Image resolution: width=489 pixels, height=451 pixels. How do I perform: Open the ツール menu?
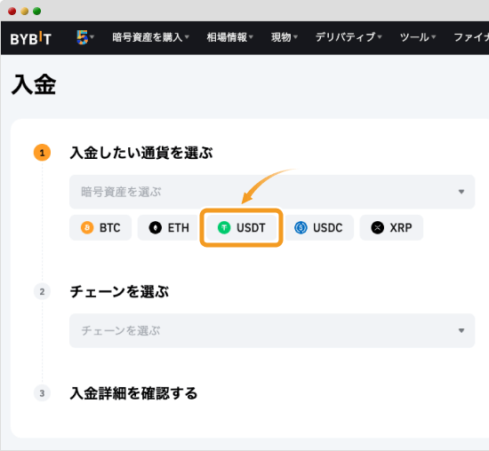coord(418,37)
